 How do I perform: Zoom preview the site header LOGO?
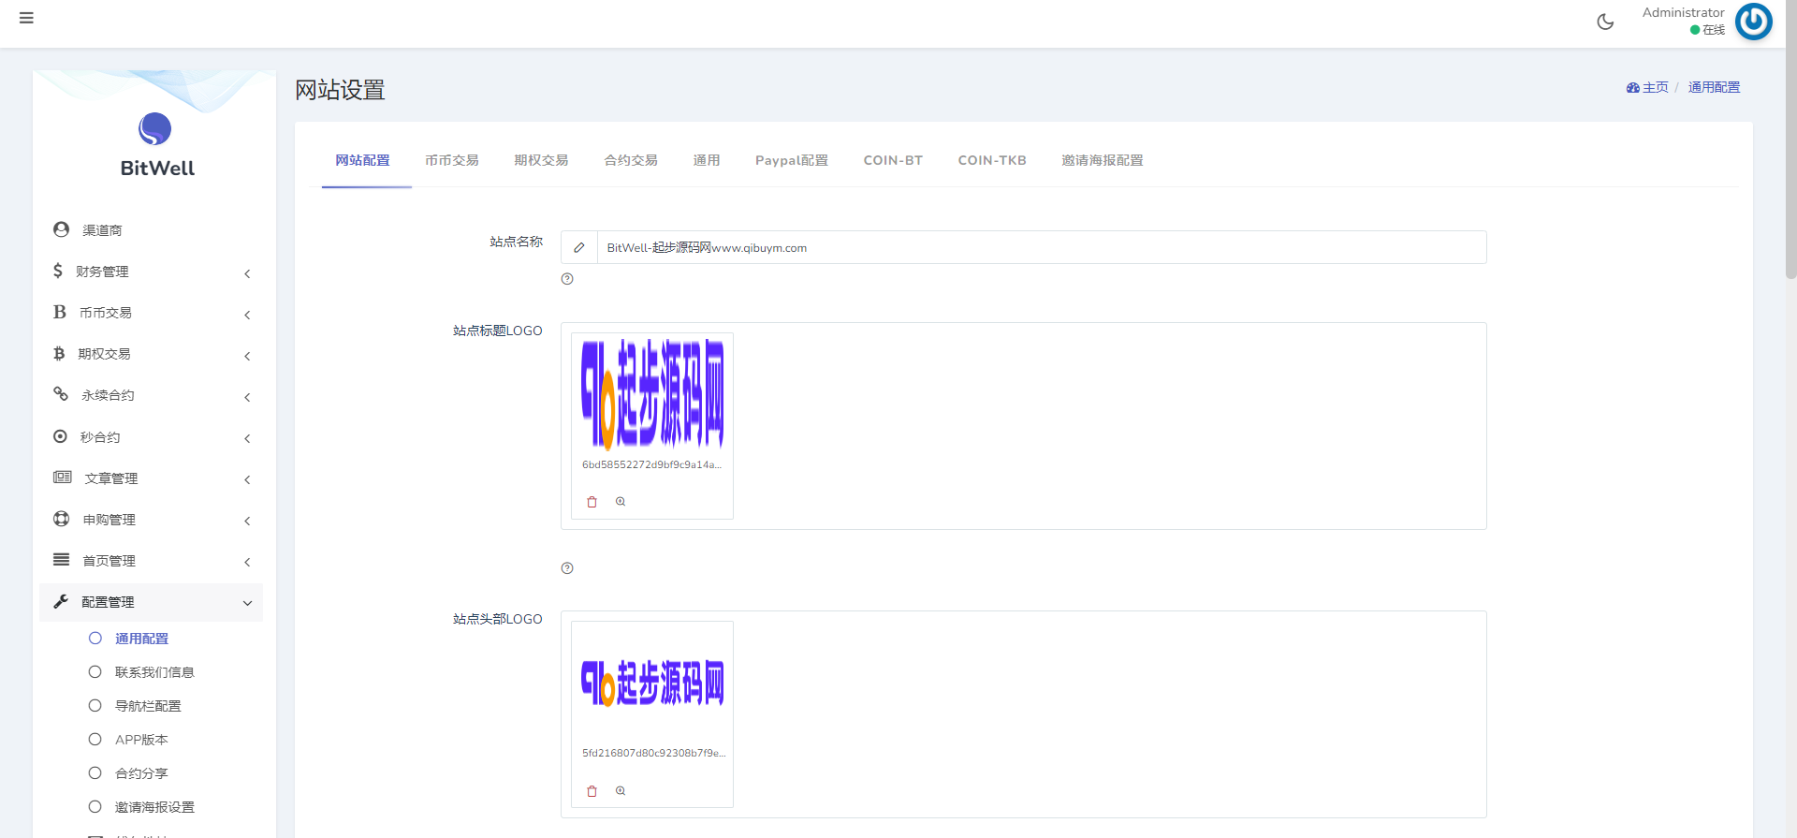tap(621, 791)
